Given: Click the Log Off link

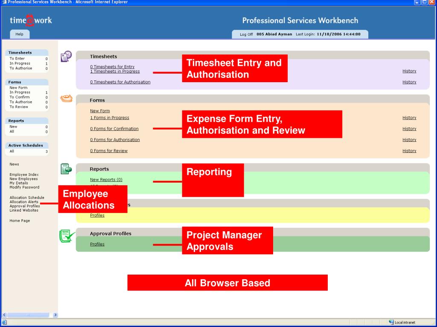Looking at the screenshot, I should [x=246, y=34].
